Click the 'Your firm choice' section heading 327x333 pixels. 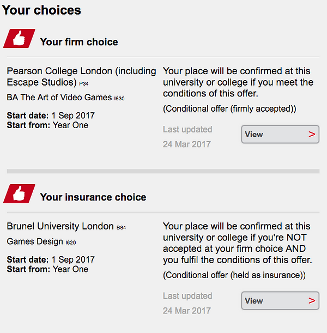[79, 42]
